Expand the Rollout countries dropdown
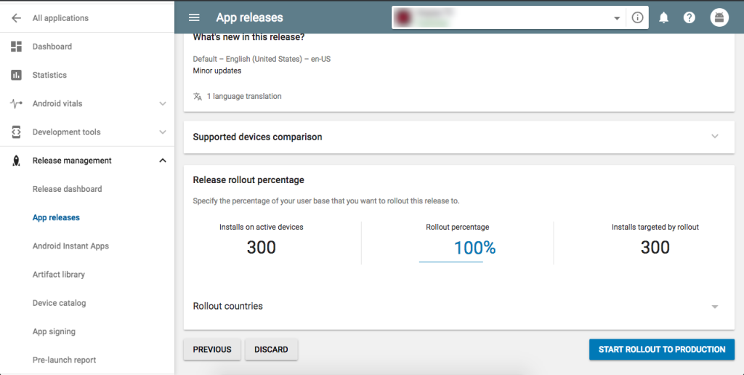The image size is (744, 375). (x=715, y=307)
